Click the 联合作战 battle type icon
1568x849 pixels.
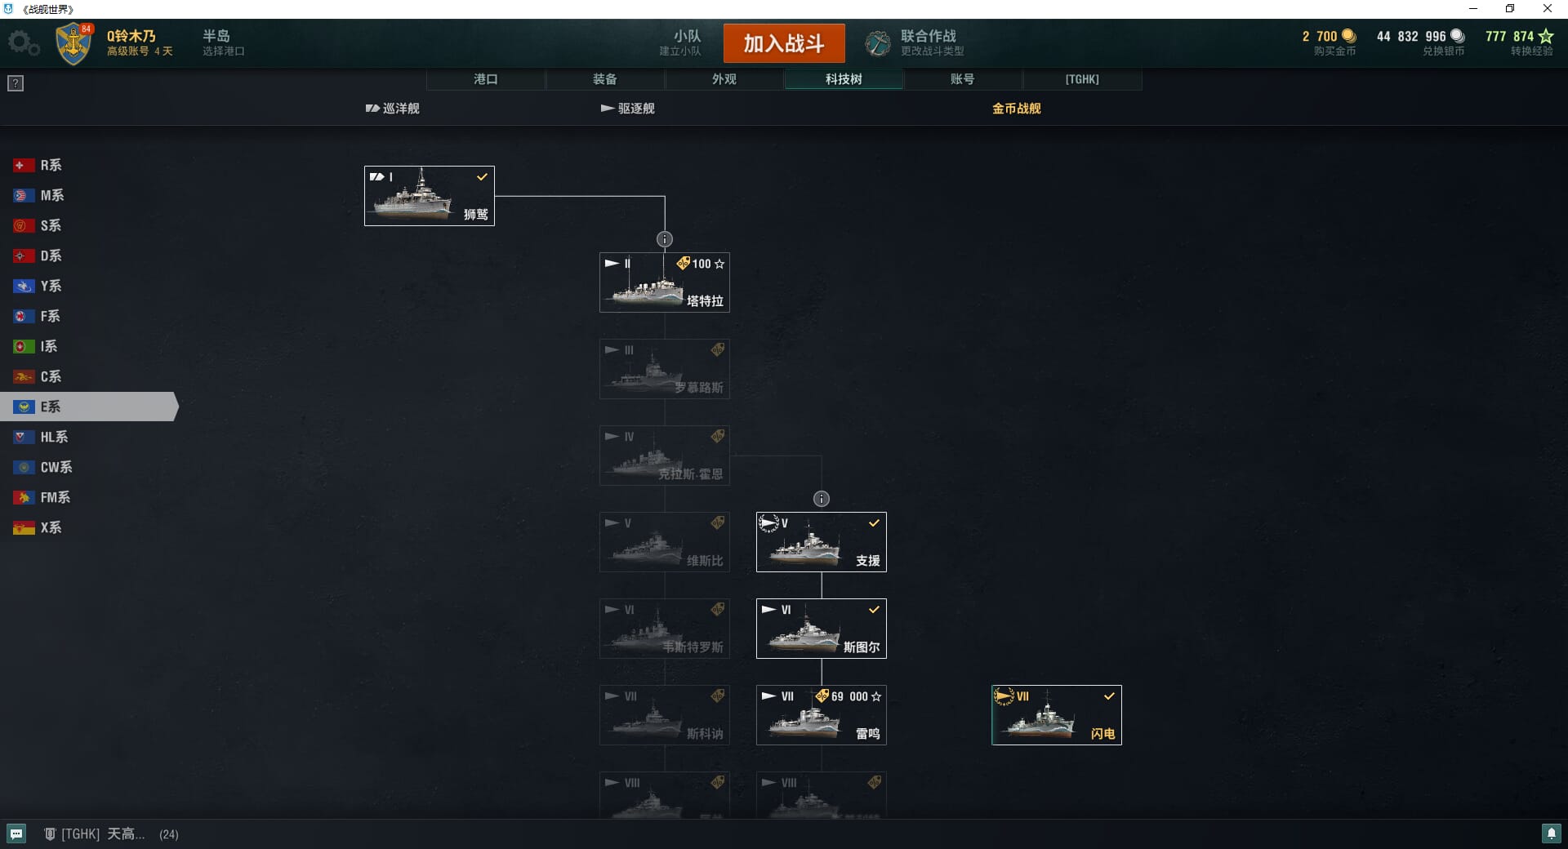tap(878, 43)
